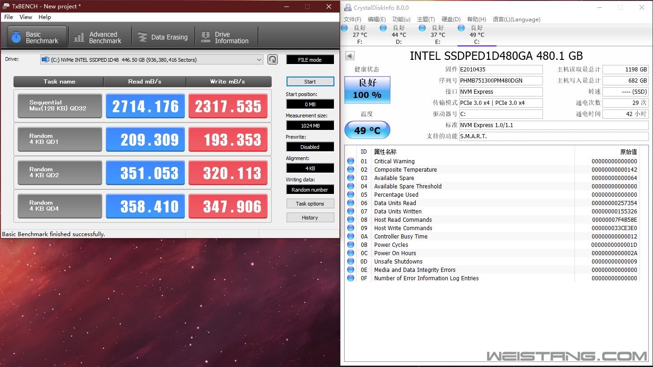Click the 原始值 column header
The image size is (653, 367).
607,152
